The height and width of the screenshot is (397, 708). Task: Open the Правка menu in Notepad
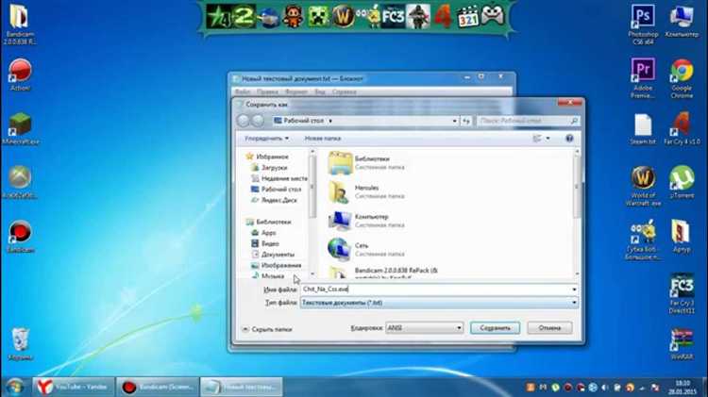coord(267,91)
